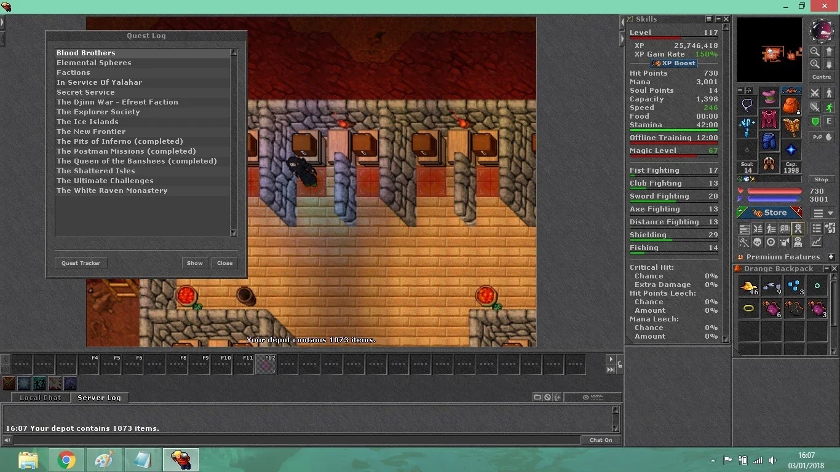
Task: Select balanced fight mode icon
Action: click(815, 107)
